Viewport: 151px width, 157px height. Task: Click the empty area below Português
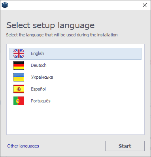click(75, 121)
